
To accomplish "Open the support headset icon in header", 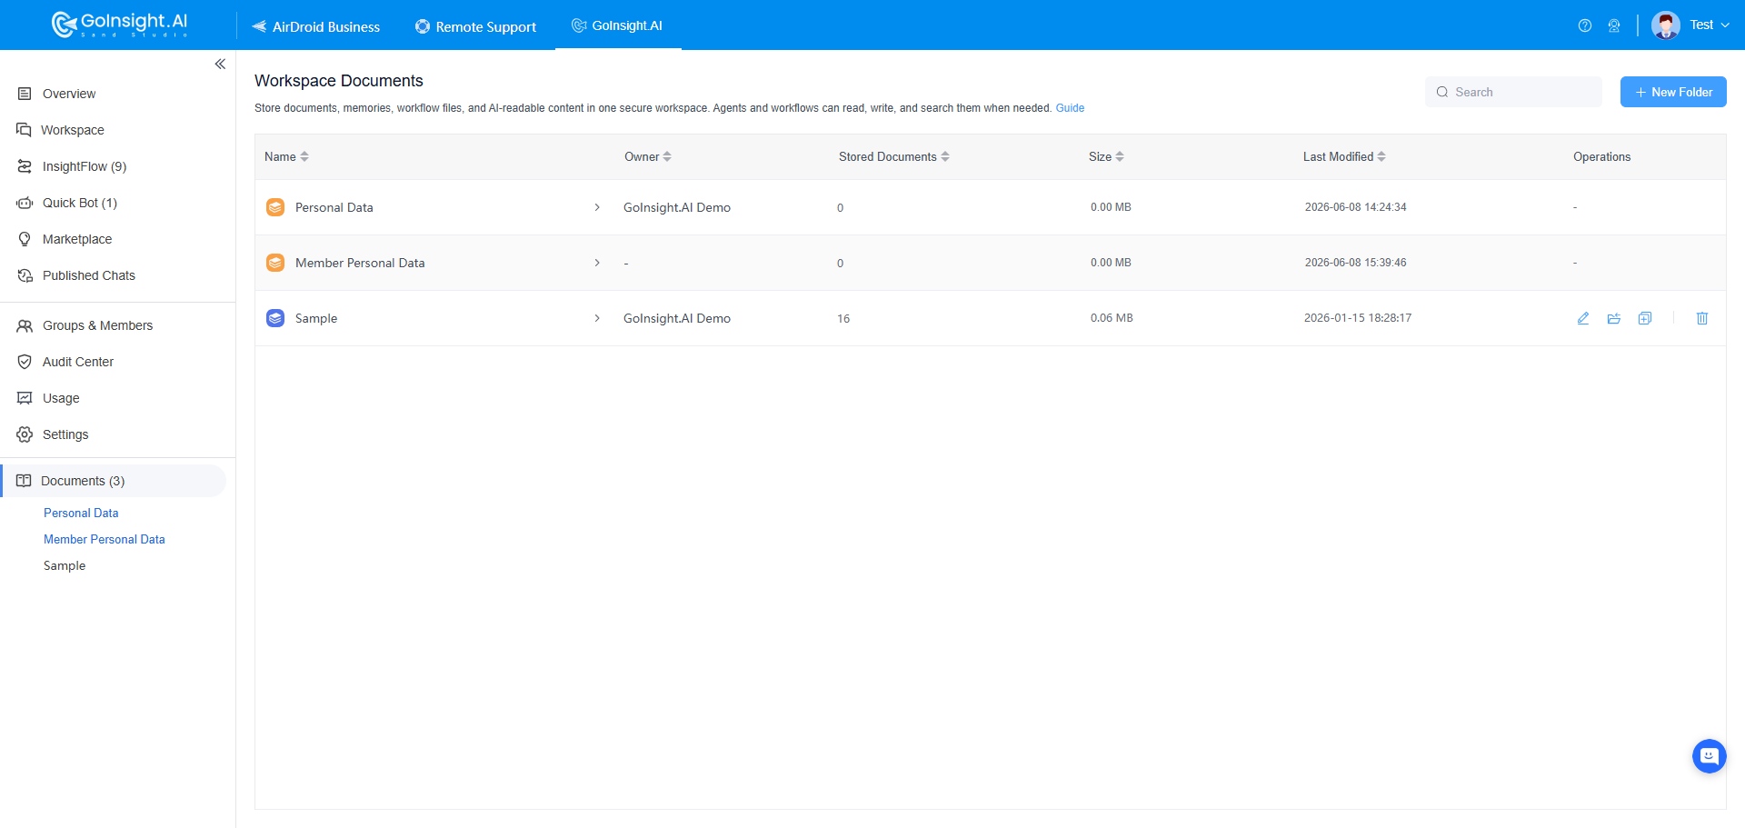I will (x=1614, y=25).
